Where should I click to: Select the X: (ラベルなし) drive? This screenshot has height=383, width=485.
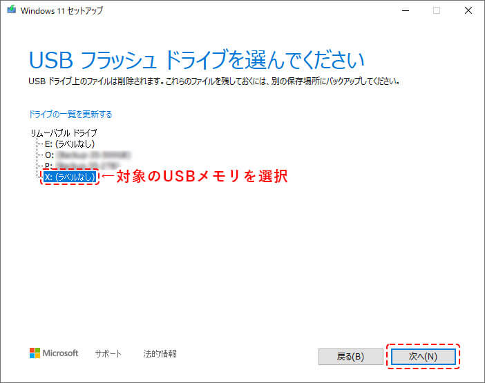pyautogui.click(x=70, y=177)
